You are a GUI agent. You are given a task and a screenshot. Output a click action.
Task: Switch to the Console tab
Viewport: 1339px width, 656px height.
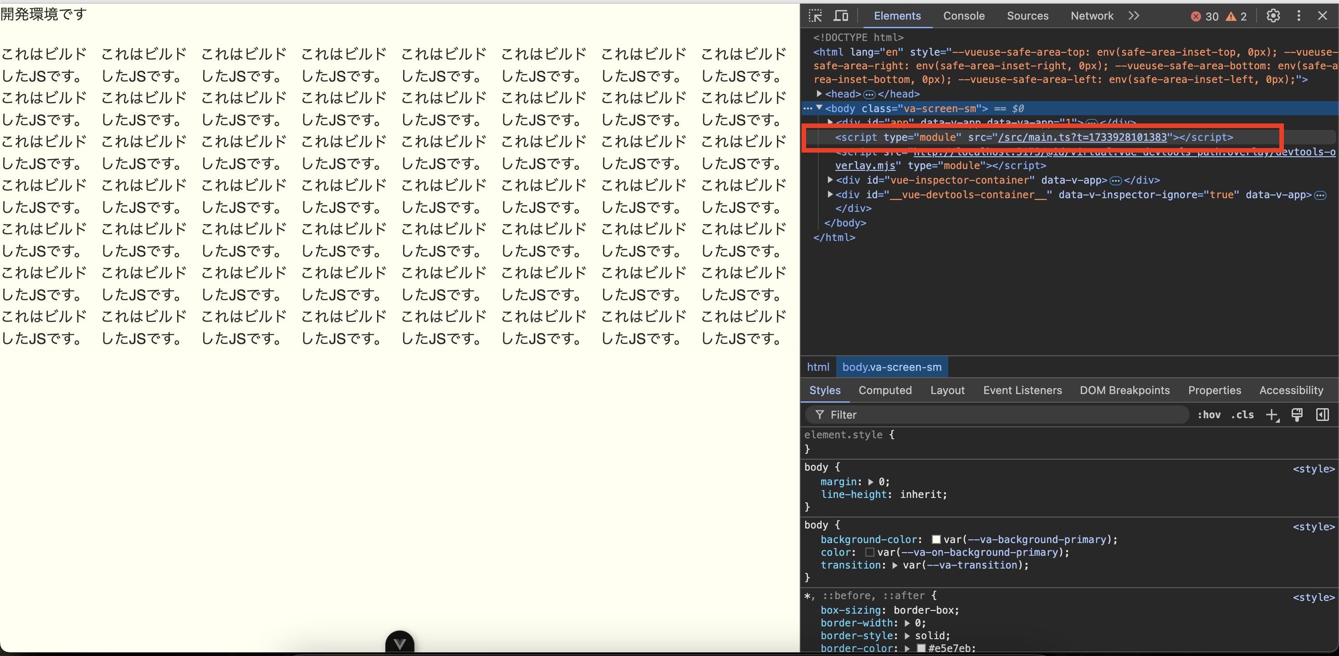point(964,16)
